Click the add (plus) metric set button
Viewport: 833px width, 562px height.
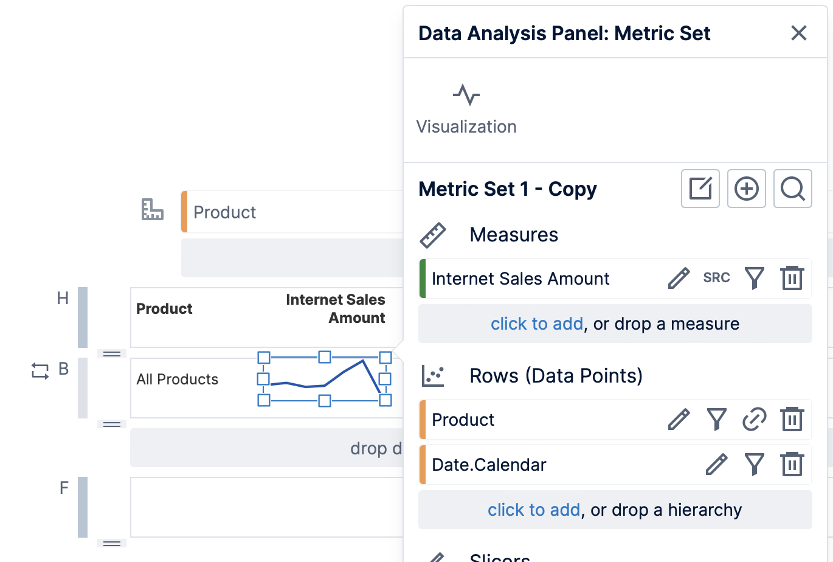(746, 189)
